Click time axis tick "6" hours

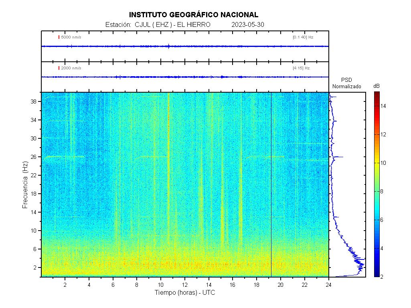pyautogui.click(x=113, y=285)
